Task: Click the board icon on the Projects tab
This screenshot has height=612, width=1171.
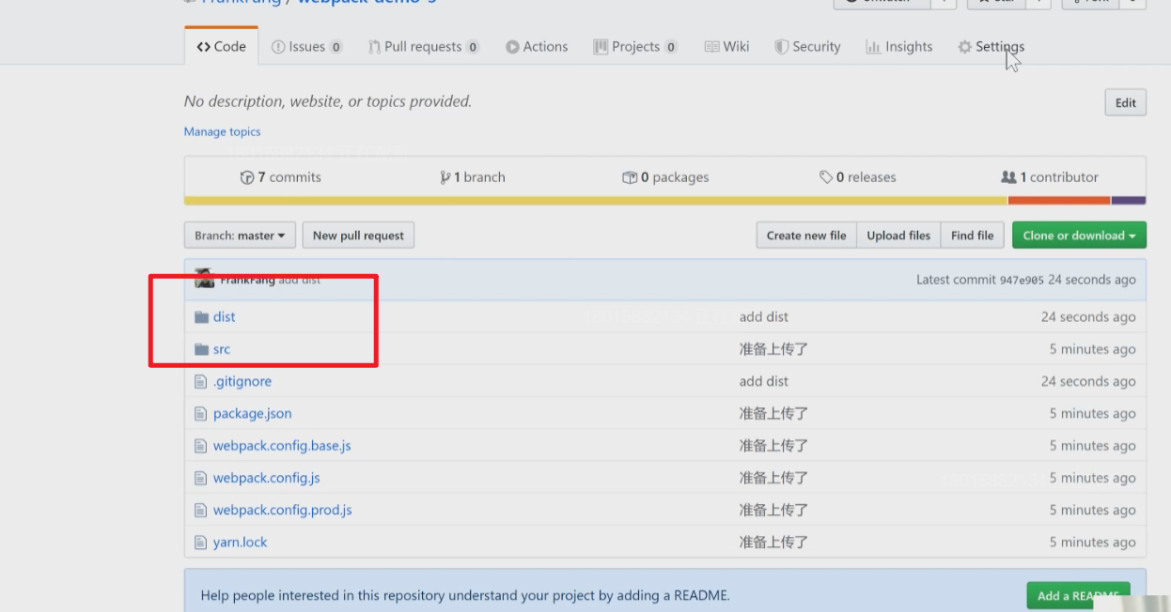Action: (601, 47)
